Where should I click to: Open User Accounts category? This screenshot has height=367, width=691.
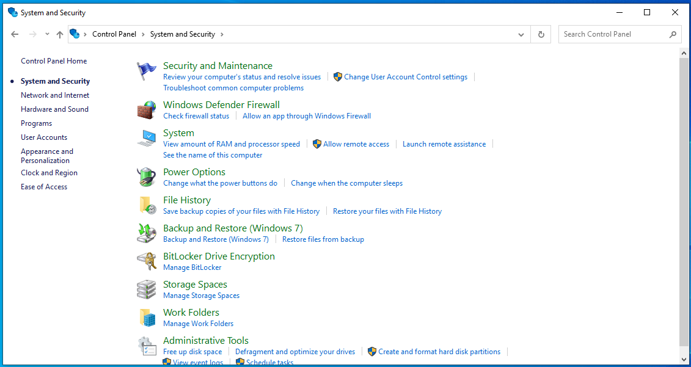[44, 137]
